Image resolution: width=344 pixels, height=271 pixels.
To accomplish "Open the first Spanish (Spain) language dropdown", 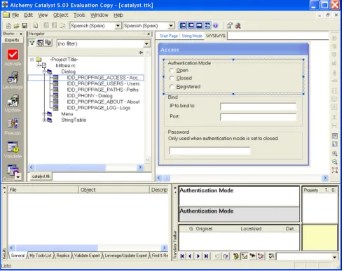I will 118,26.
